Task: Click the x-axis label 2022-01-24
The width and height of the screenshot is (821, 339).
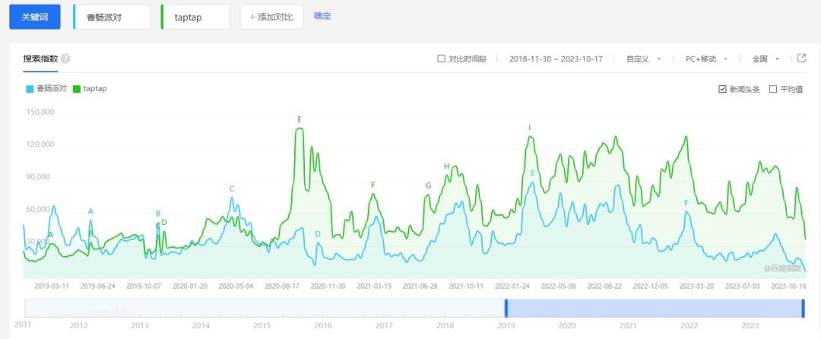Action: click(x=512, y=286)
